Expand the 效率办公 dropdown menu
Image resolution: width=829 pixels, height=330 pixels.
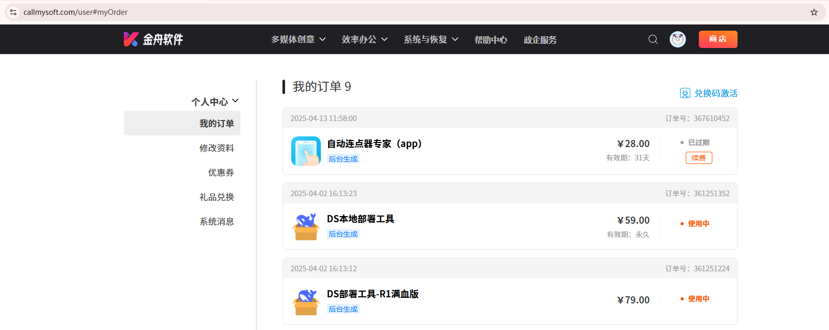pos(365,39)
